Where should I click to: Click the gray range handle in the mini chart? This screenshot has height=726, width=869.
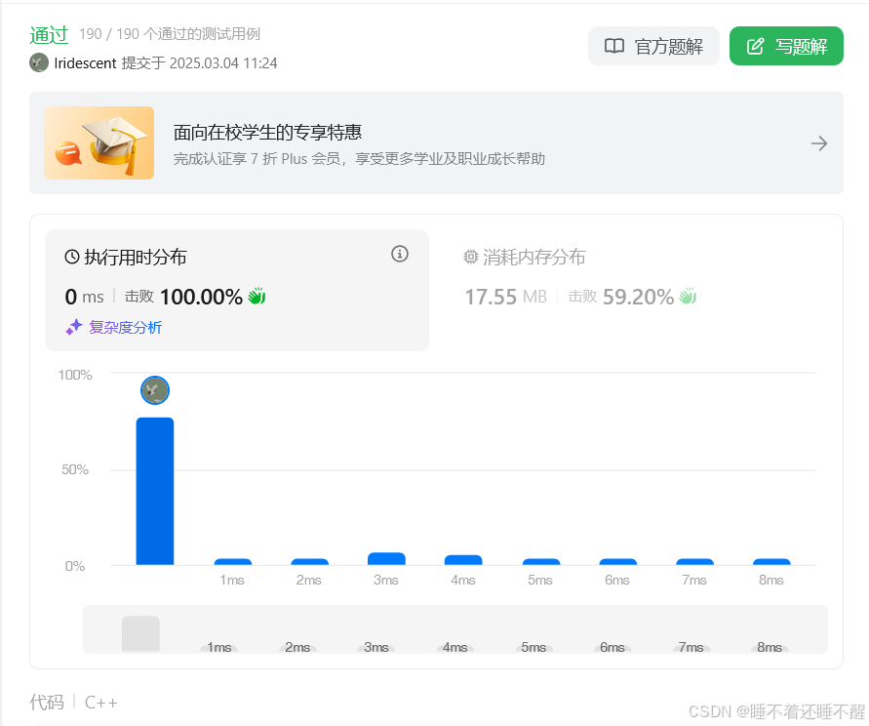[140, 633]
